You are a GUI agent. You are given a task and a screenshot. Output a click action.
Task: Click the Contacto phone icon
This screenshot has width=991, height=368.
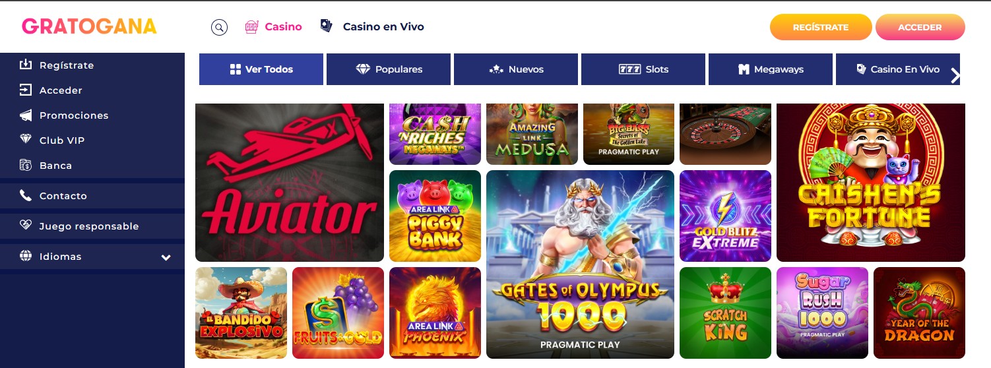(26, 195)
